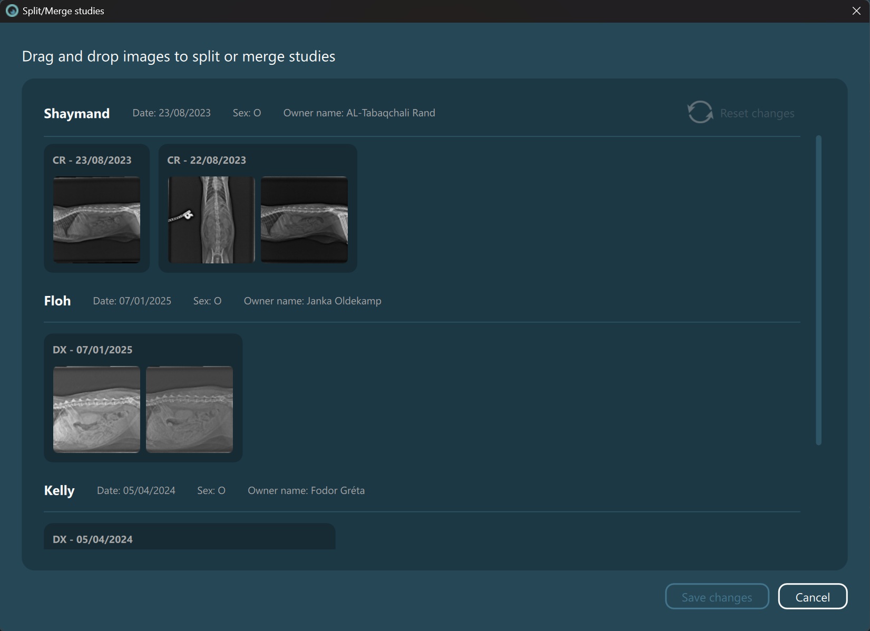Select the second thumbnail in DX - 07/01/2025
The image size is (870, 631).
tap(190, 409)
